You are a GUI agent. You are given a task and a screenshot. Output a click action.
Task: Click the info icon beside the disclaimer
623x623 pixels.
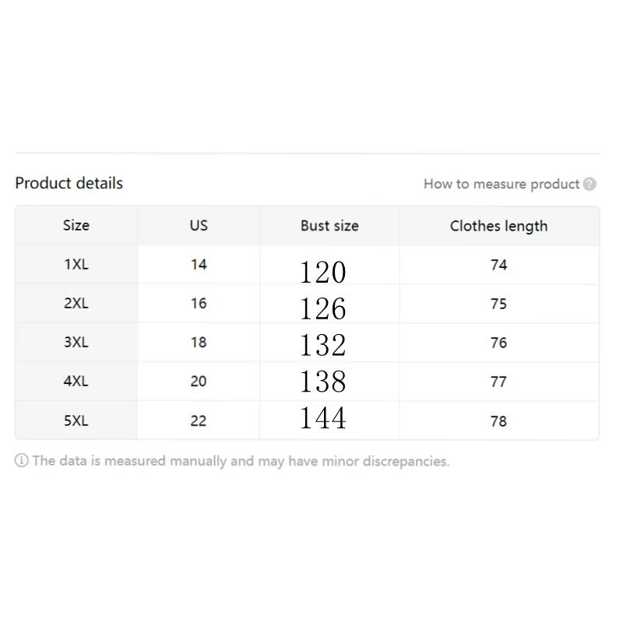pos(22,461)
